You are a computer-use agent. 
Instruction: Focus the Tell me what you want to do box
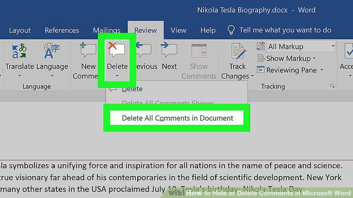285,30
